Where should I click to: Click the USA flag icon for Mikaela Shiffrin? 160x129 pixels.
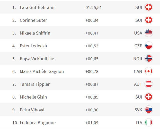pyautogui.click(x=149, y=33)
